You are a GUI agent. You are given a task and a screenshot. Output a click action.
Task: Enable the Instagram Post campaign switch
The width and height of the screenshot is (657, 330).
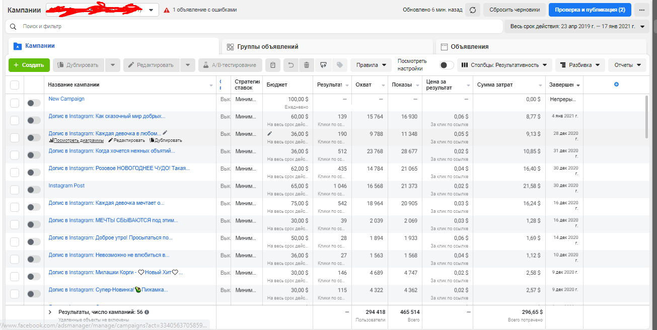click(x=34, y=190)
